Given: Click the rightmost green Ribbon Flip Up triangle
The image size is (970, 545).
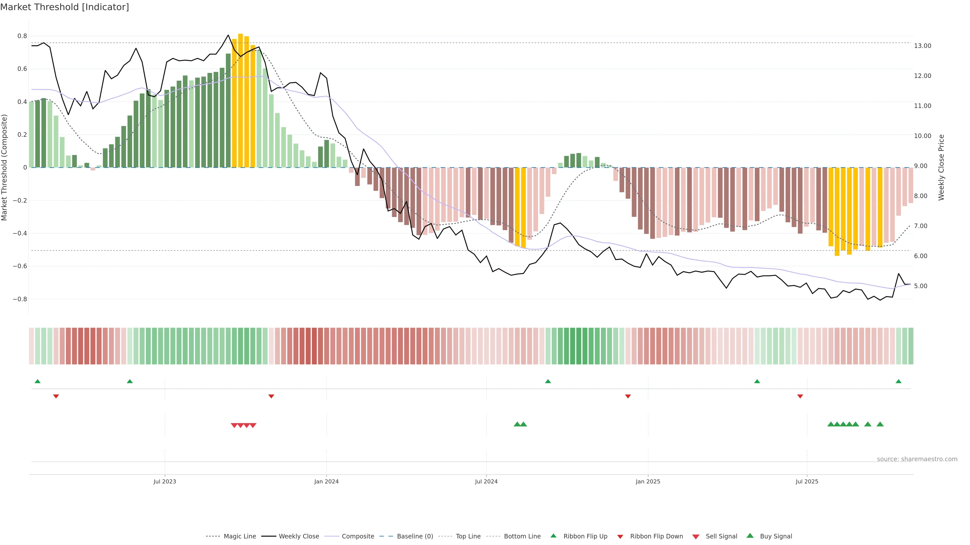Looking at the screenshot, I should [899, 381].
